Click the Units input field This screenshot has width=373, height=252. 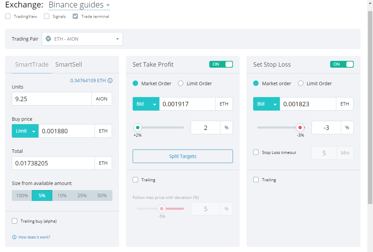coord(52,99)
